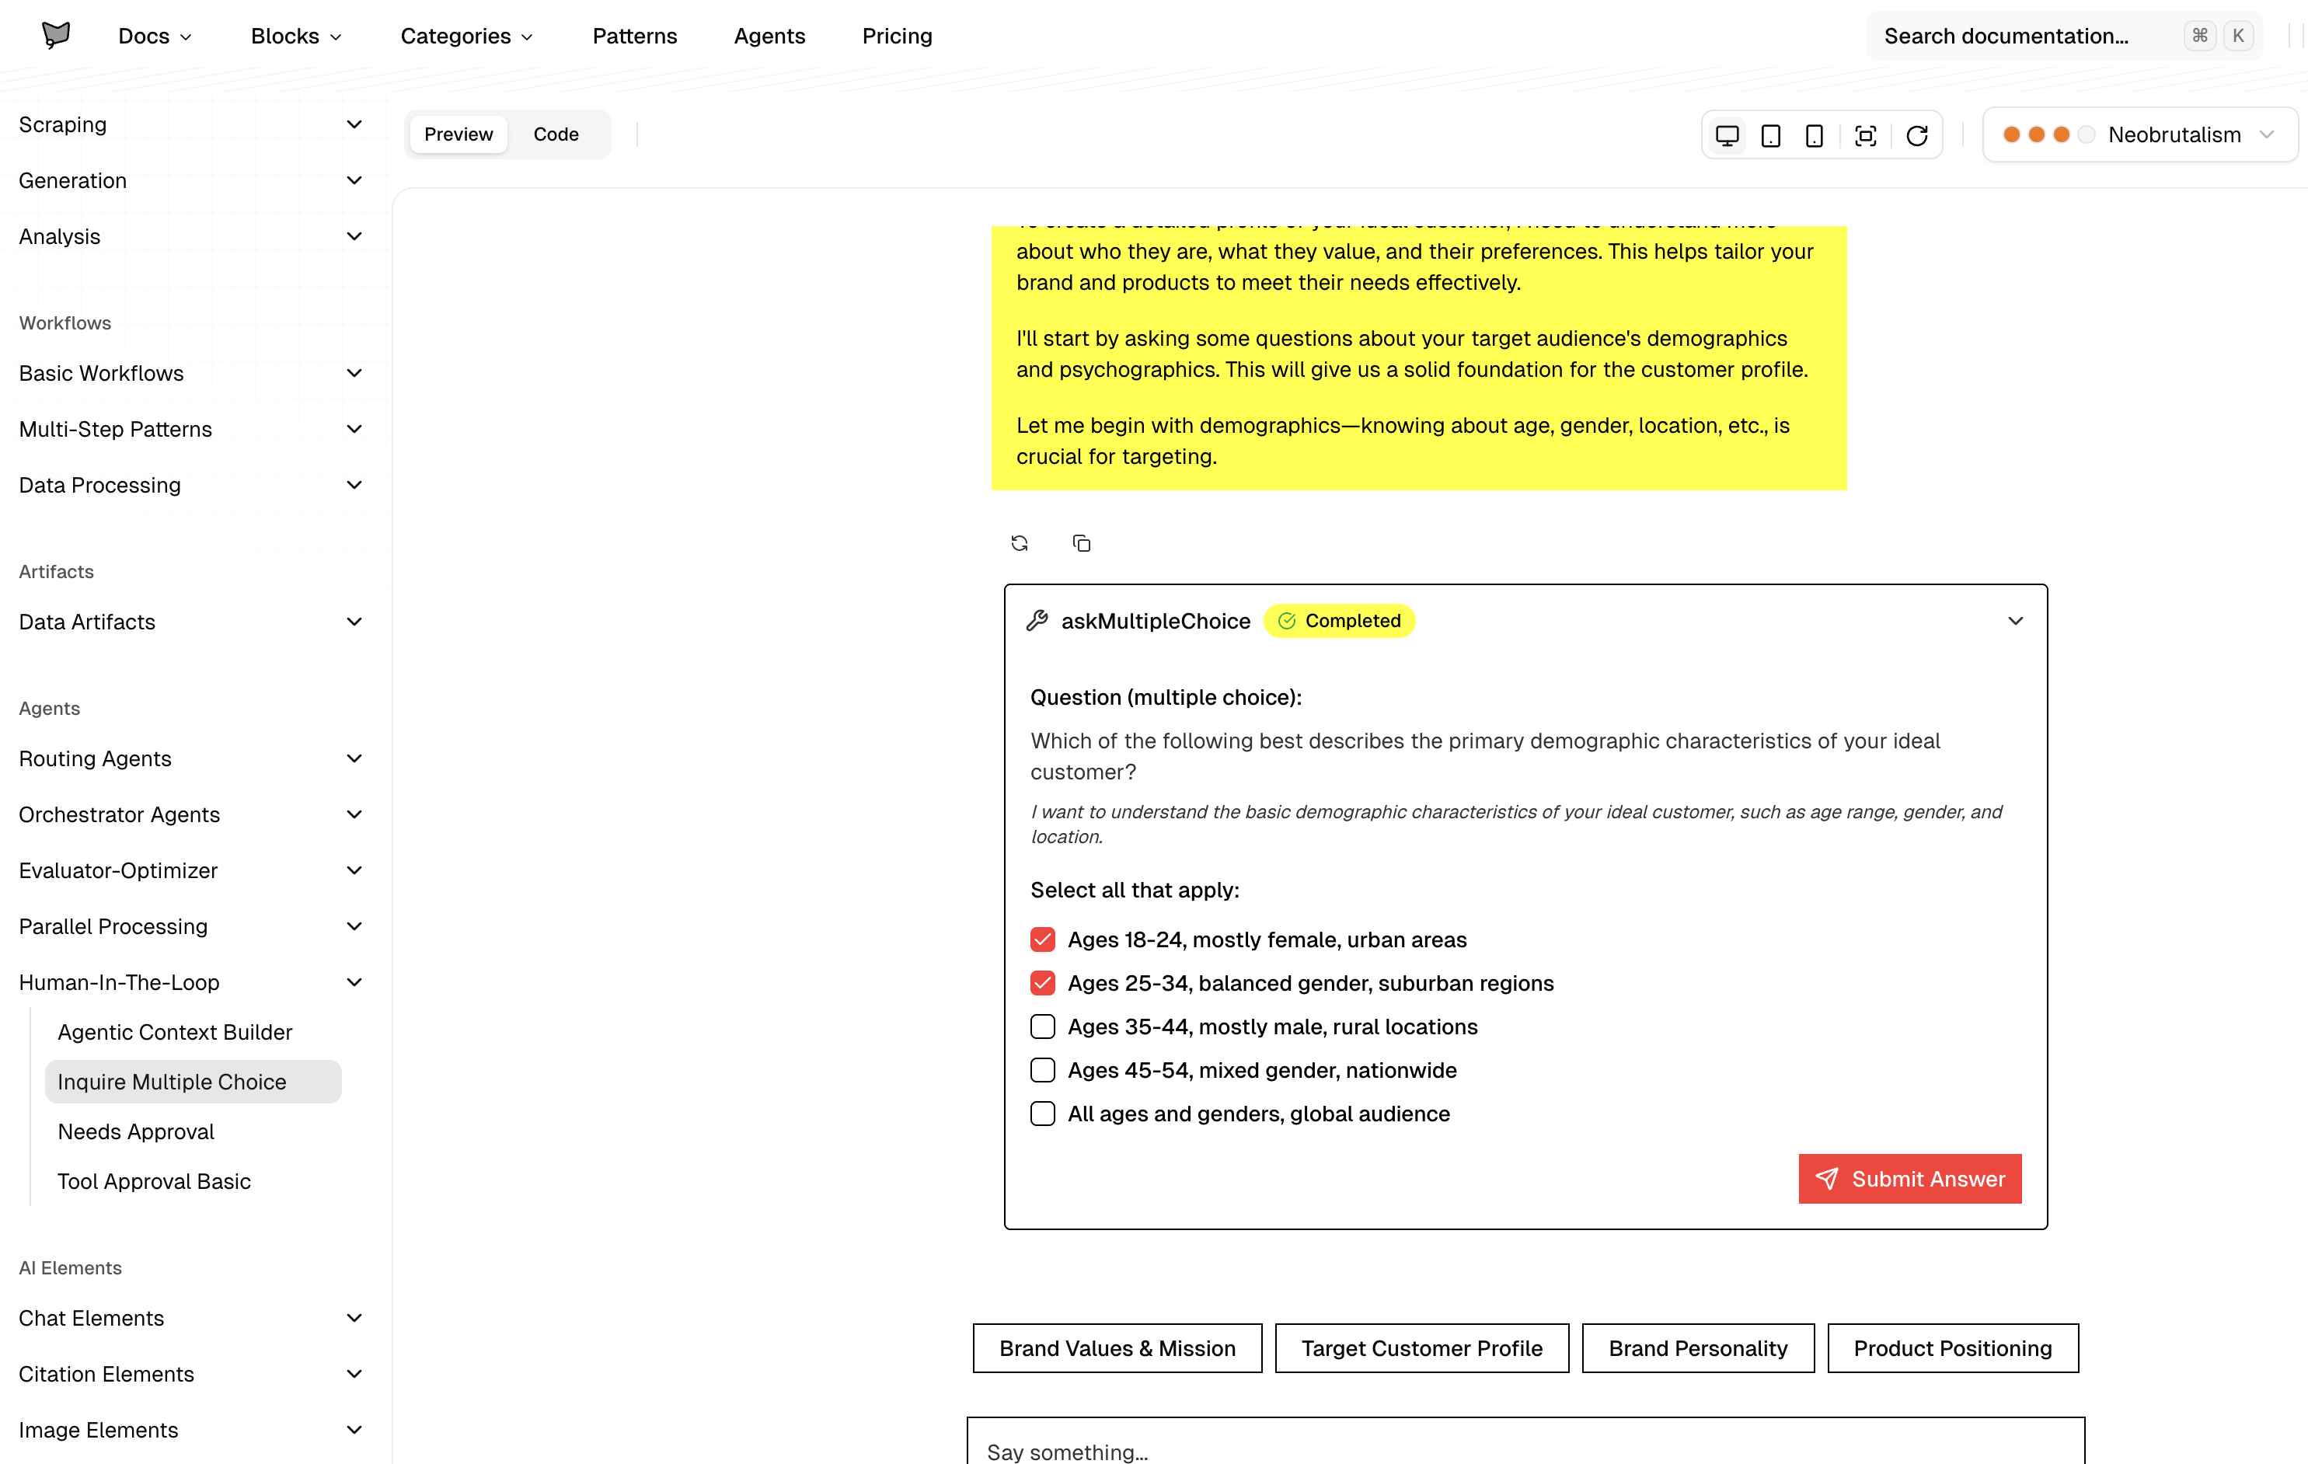The image size is (2308, 1464).
Task: Switch to tablet viewport preview
Action: click(x=1771, y=135)
